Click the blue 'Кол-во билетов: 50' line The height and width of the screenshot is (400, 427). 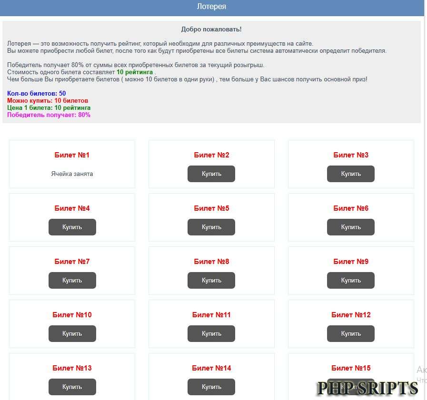[37, 93]
